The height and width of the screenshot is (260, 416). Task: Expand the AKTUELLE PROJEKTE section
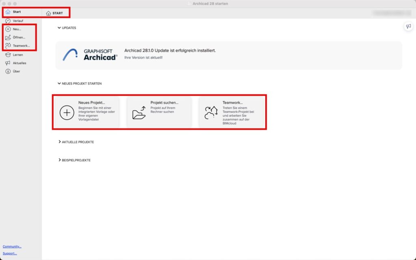coord(59,142)
